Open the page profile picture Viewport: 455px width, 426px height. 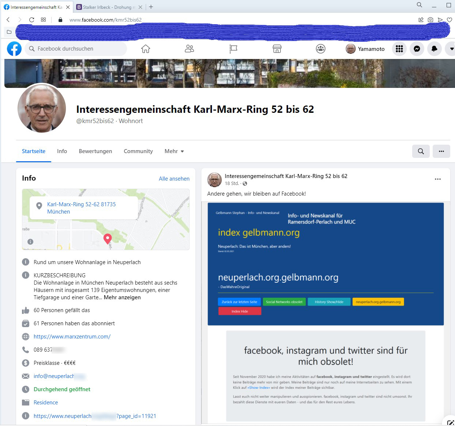click(42, 109)
